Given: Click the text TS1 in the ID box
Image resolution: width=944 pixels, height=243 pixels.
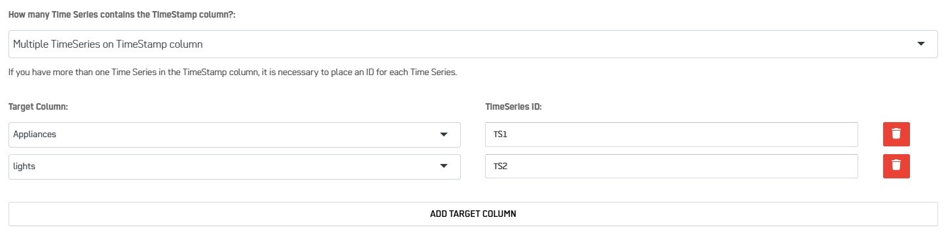Looking at the screenshot, I should pos(501,135).
